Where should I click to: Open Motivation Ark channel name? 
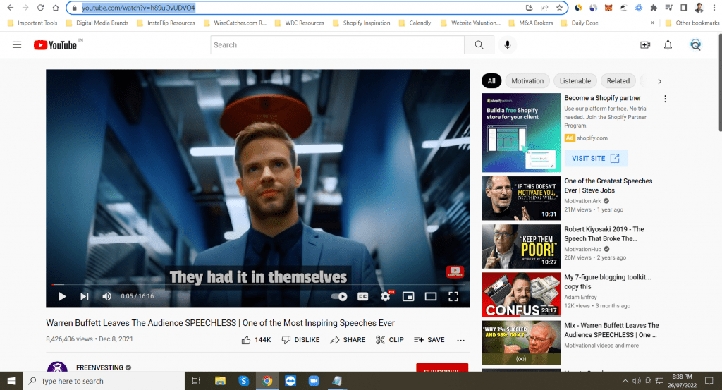(x=582, y=201)
